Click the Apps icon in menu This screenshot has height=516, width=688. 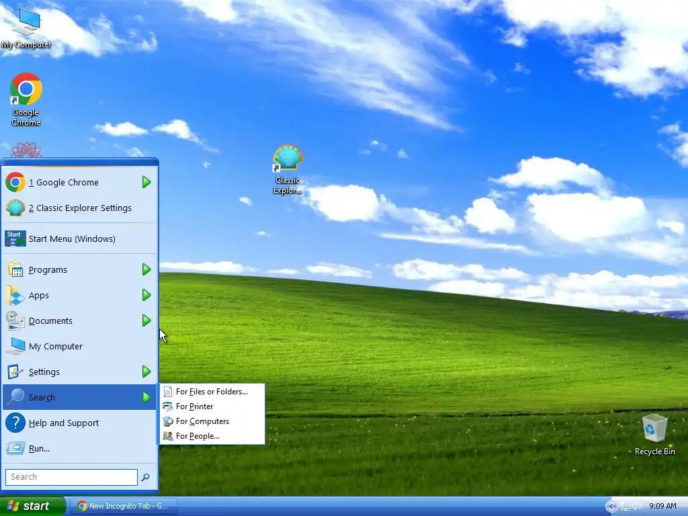coord(15,296)
